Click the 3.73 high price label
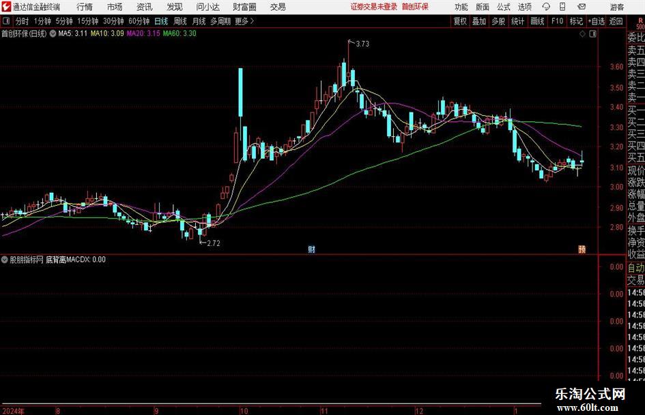The width and height of the screenshot is (645, 415). click(362, 44)
